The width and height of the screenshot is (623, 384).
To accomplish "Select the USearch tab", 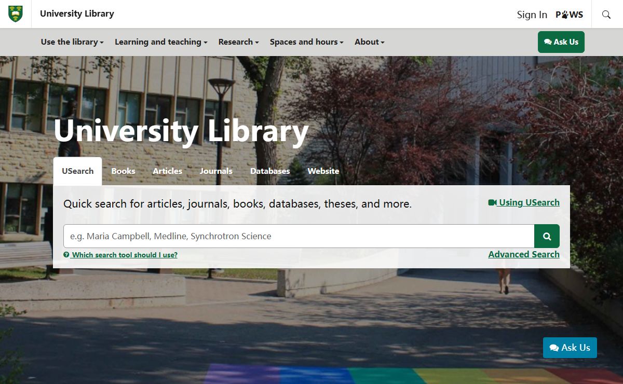I will coord(78,171).
